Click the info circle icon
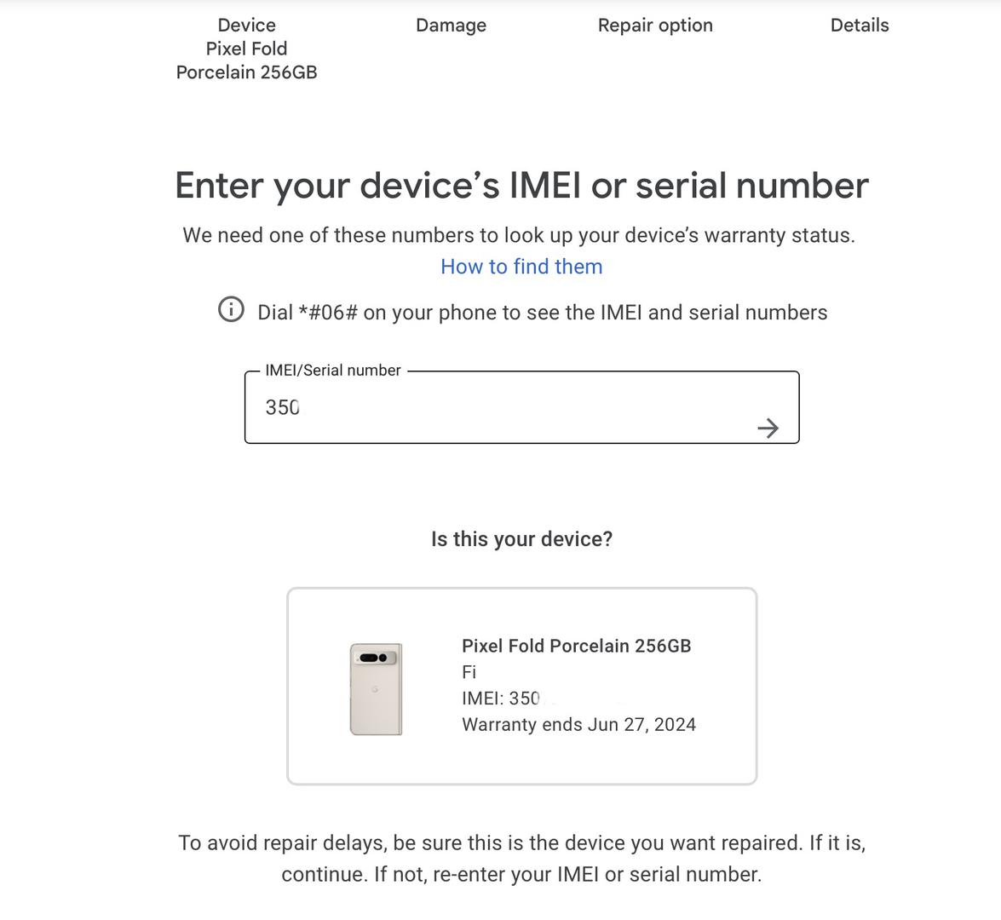Image resolution: width=1001 pixels, height=920 pixels. [x=231, y=309]
